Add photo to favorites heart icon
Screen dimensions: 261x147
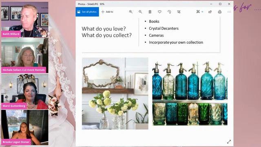[x=159, y=12]
